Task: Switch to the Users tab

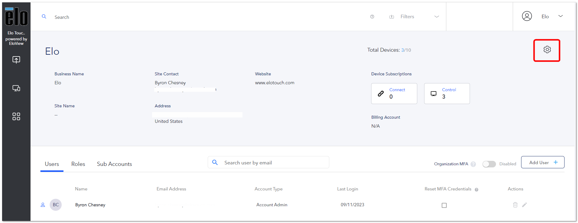Action: pyautogui.click(x=52, y=164)
